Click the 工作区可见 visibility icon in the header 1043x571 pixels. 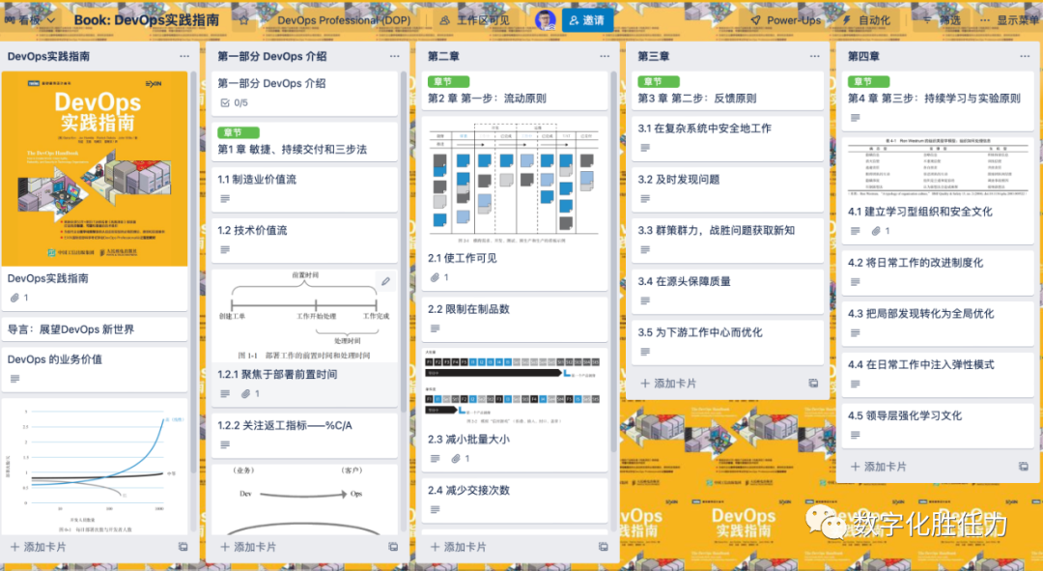(444, 18)
